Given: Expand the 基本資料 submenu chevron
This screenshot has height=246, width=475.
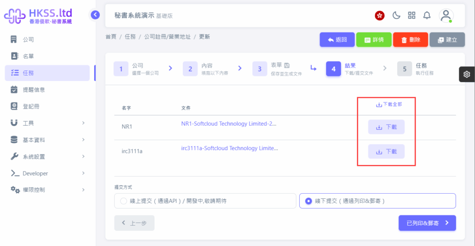Looking at the screenshot, I should point(83,139).
